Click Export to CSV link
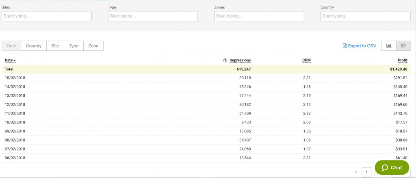The image size is (416, 178). (360, 46)
